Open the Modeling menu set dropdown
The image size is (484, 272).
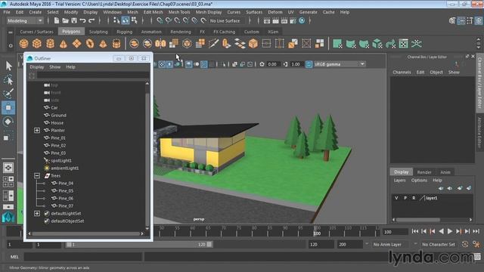[x=25, y=20]
